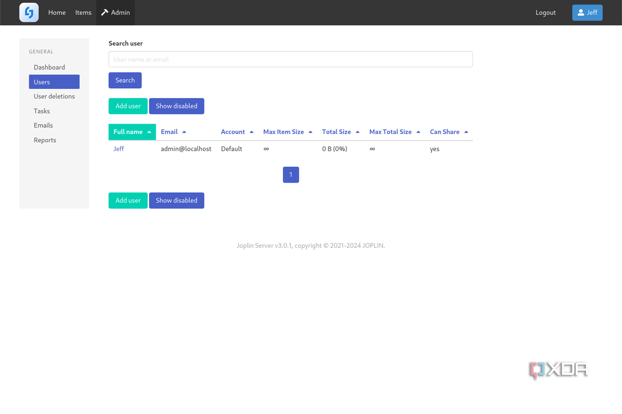Sort by Total Size header
The height and width of the screenshot is (414, 622).
click(x=336, y=132)
